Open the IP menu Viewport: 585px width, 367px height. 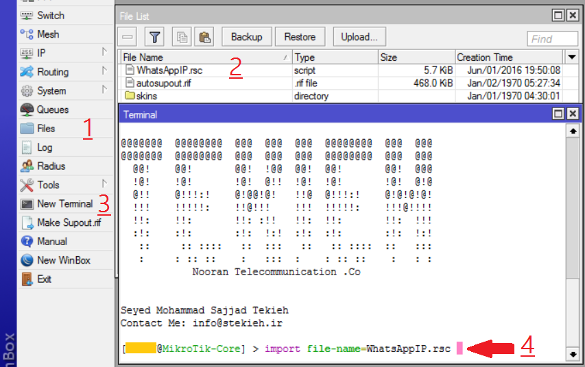click(x=65, y=53)
